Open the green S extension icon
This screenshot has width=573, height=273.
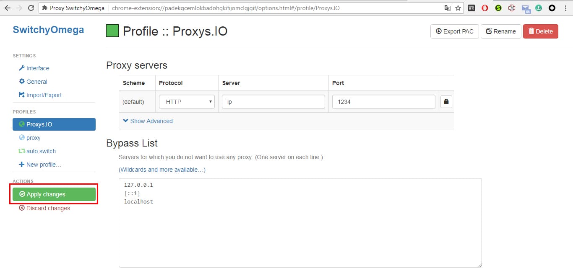(498, 8)
